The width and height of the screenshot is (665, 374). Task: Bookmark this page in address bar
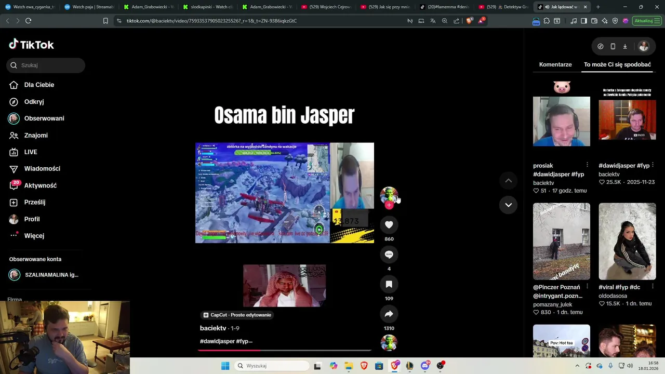(105, 21)
